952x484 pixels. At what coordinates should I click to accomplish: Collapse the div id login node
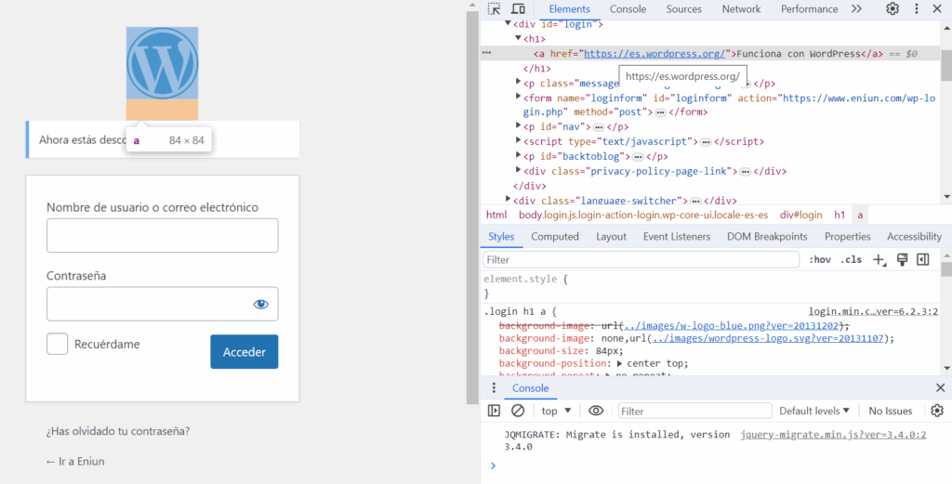click(509, 24)
